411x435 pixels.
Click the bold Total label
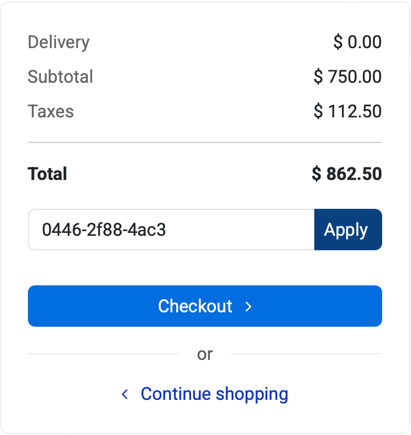pyautogui.click(x=47, y=174)
